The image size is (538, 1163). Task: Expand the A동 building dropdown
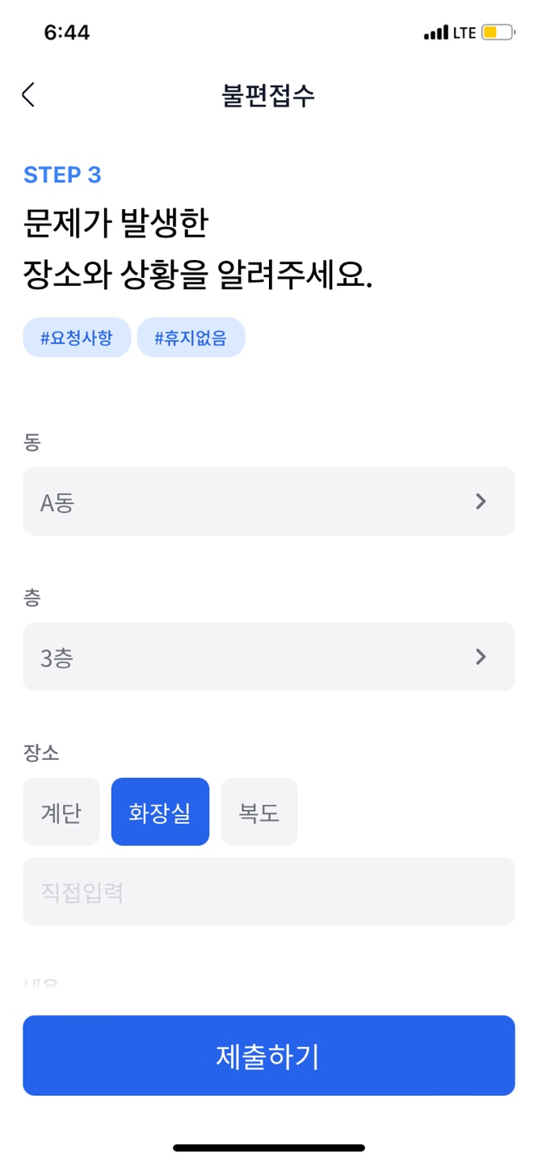point(269,501)
